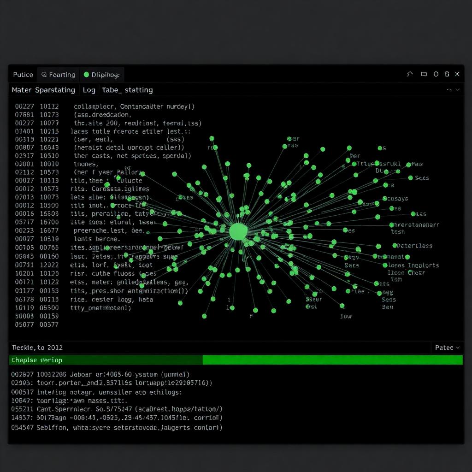472x472 pixels.
Task: Open the Mater Sparstating view
Action: point(43,90)
